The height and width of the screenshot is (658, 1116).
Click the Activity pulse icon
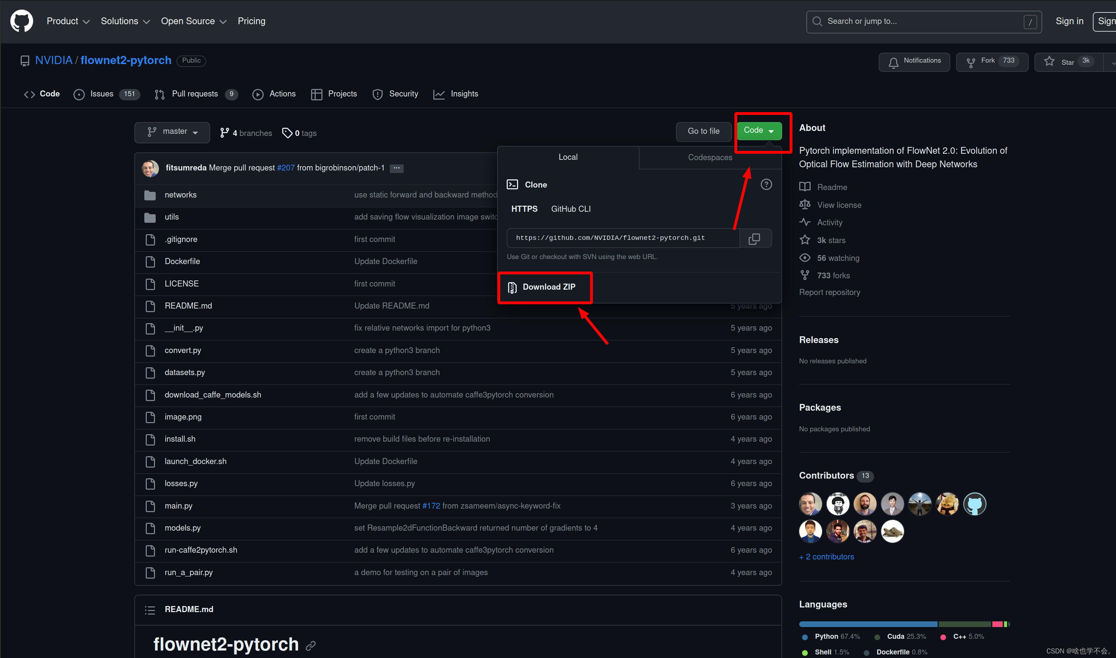tap(805, 222)
